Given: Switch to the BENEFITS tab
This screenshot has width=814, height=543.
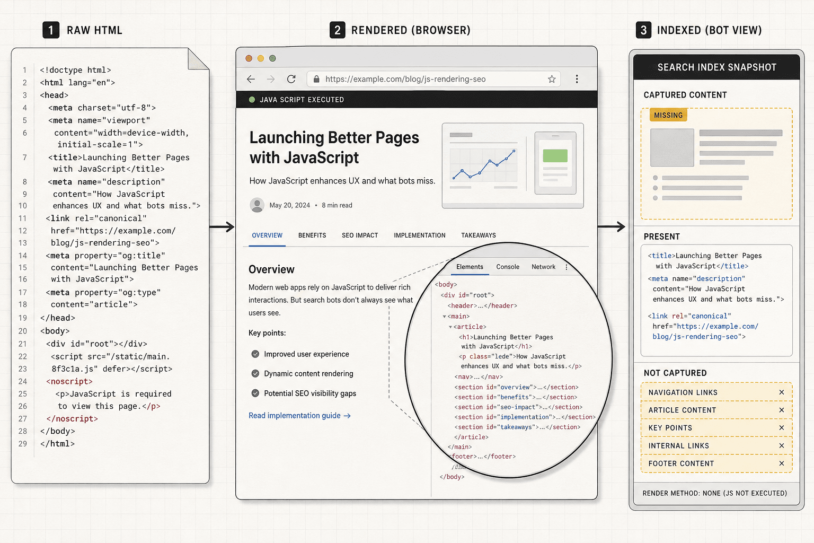Looking at the screenshot, I should [312, 235].
